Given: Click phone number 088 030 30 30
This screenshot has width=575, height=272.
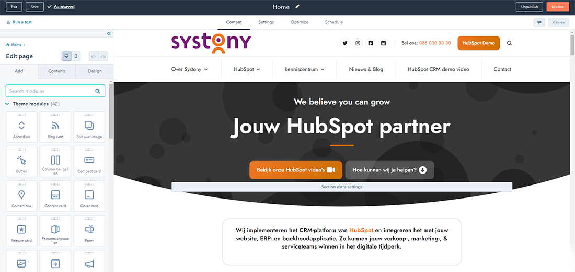Looking at the screenshot, I should click(435, 43).
